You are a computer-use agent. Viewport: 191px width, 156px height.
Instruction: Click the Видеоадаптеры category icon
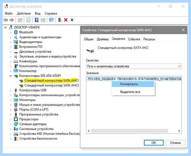[x=16, y=42]
